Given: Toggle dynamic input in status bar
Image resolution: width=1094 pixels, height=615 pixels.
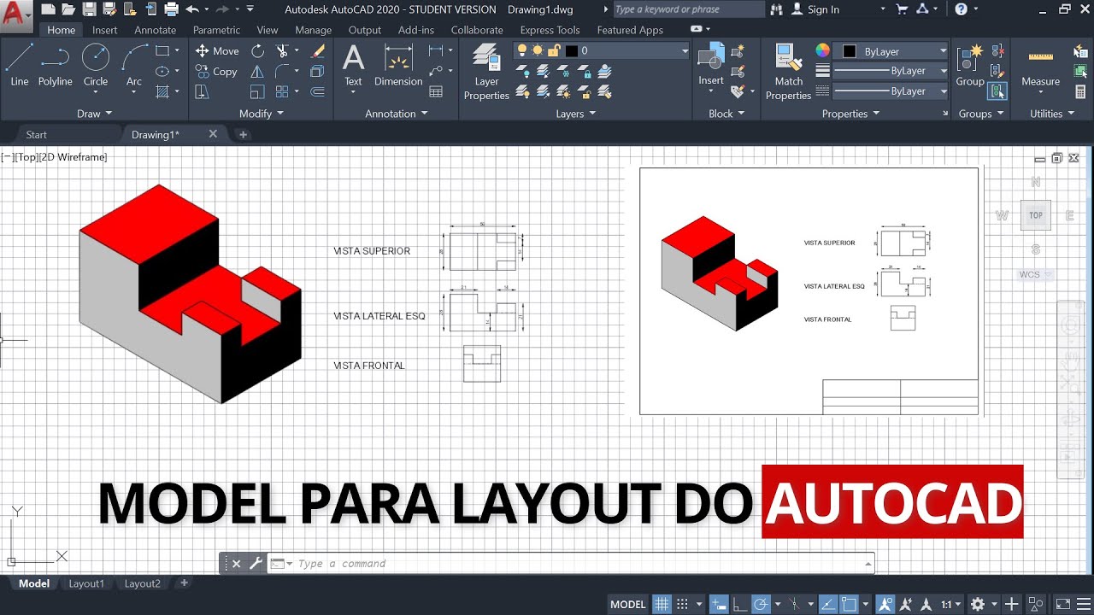Looking at the screenshot, I should [x=718, y=604].
